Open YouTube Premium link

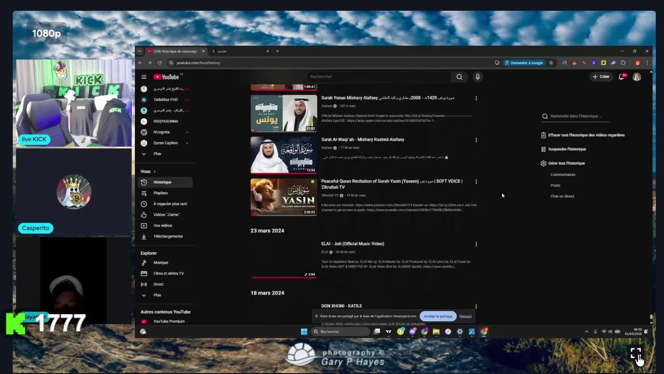point(165,322)
